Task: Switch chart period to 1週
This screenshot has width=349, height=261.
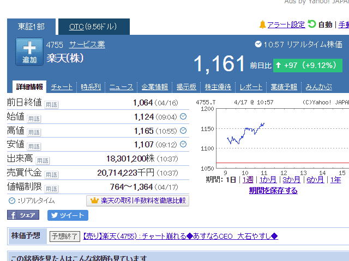Action: 248,179
